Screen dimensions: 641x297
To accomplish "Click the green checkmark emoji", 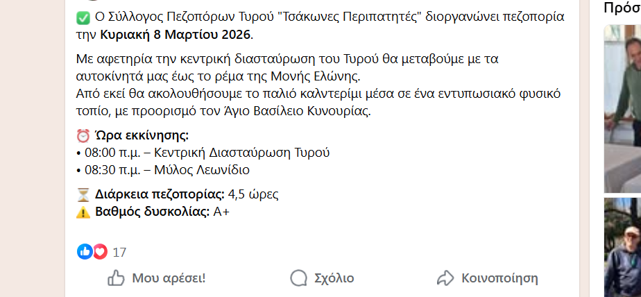I will click(82, 17).
